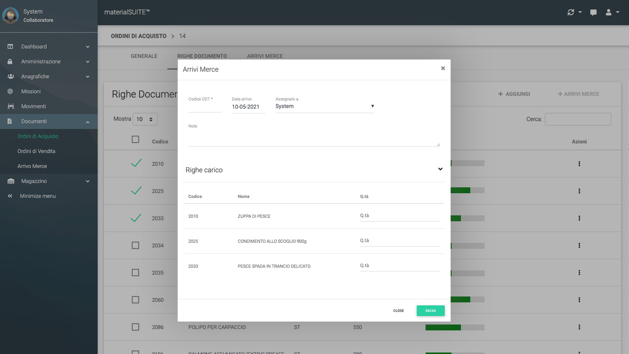Check the box for row 2034
629x354 pixels.
tap(136, 245)
